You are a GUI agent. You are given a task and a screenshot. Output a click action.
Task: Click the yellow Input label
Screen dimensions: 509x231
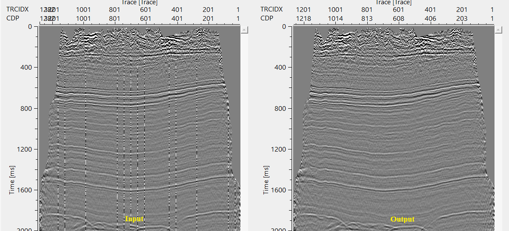tap(134, 219)
